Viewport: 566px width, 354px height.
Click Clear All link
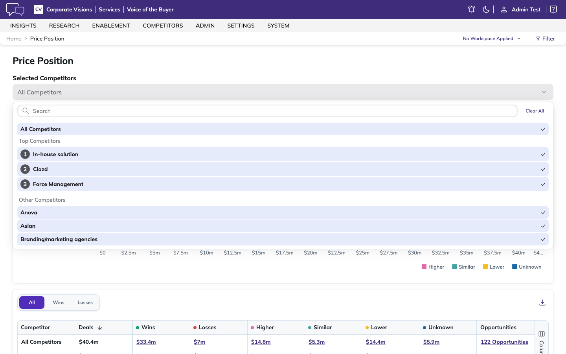point(535,111)
